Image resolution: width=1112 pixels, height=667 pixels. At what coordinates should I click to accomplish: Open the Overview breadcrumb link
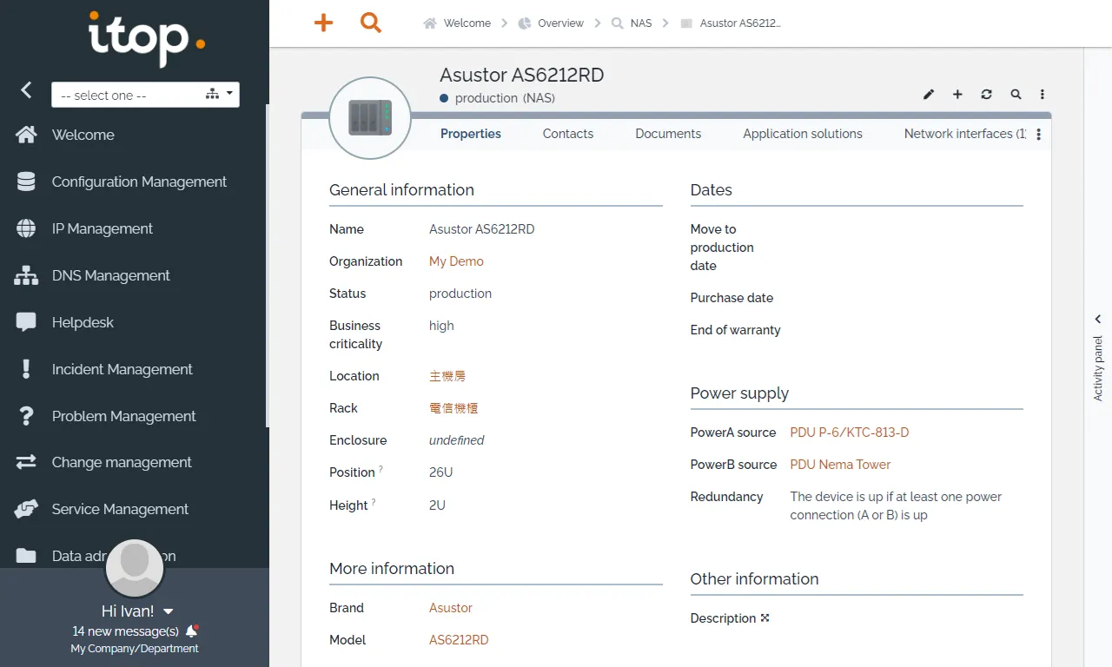[560, 23]
